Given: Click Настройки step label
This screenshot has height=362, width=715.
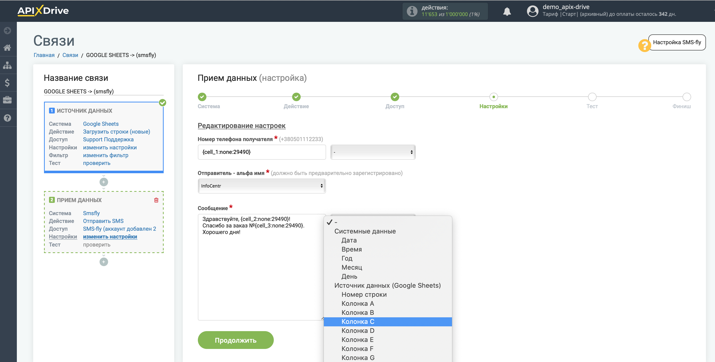Looking at the screenshot, I should click(494, 106).
